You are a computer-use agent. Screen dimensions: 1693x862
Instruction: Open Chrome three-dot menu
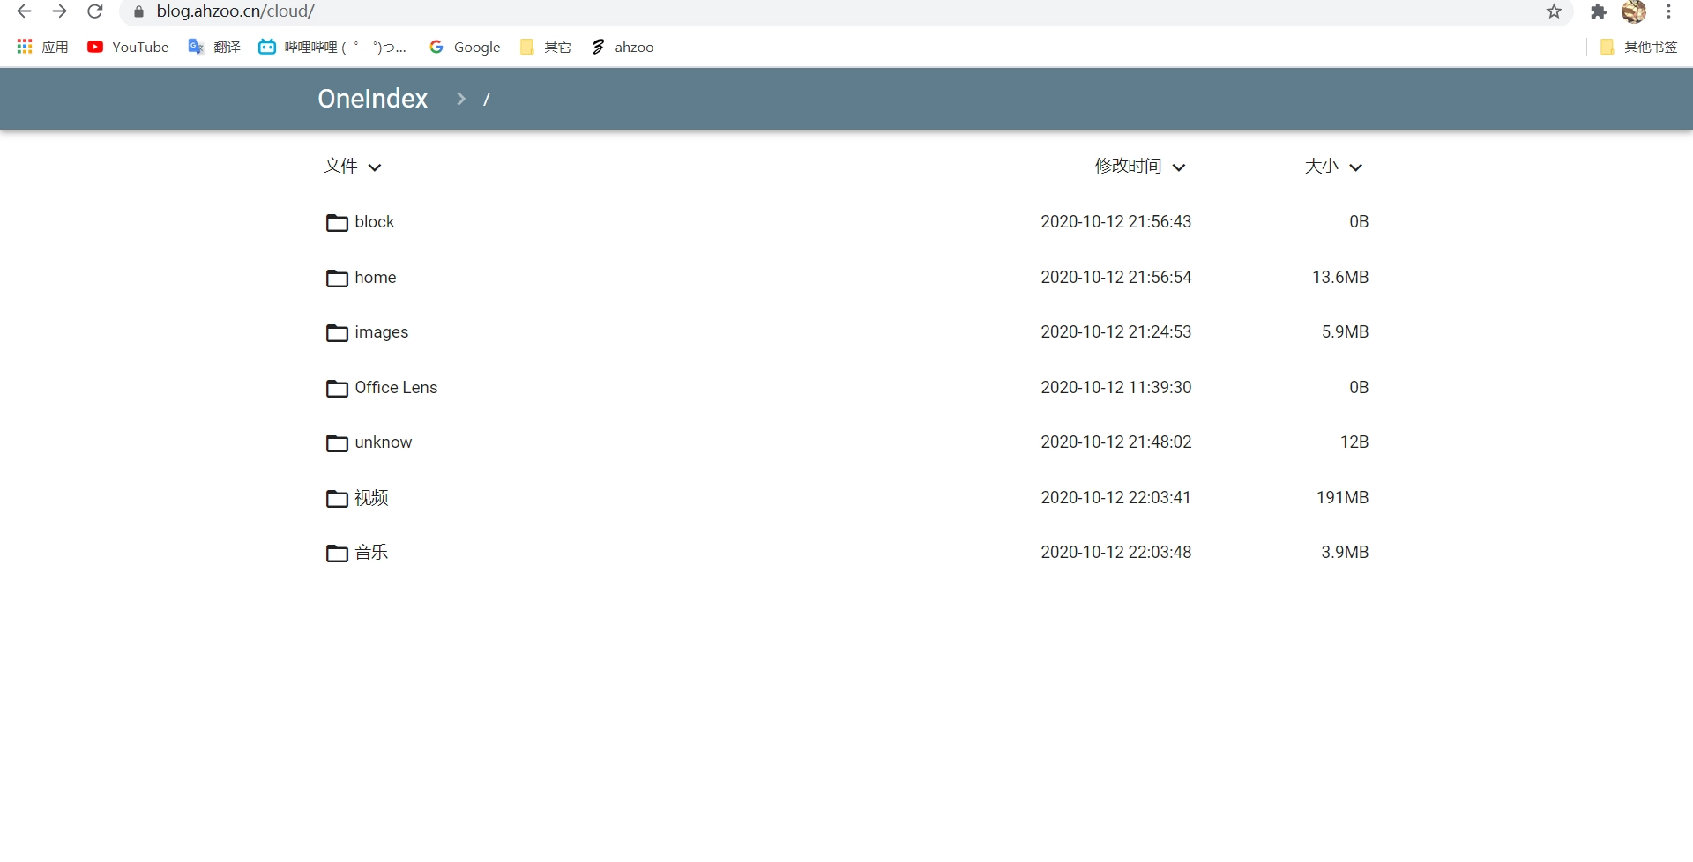tap(1668, 11)
